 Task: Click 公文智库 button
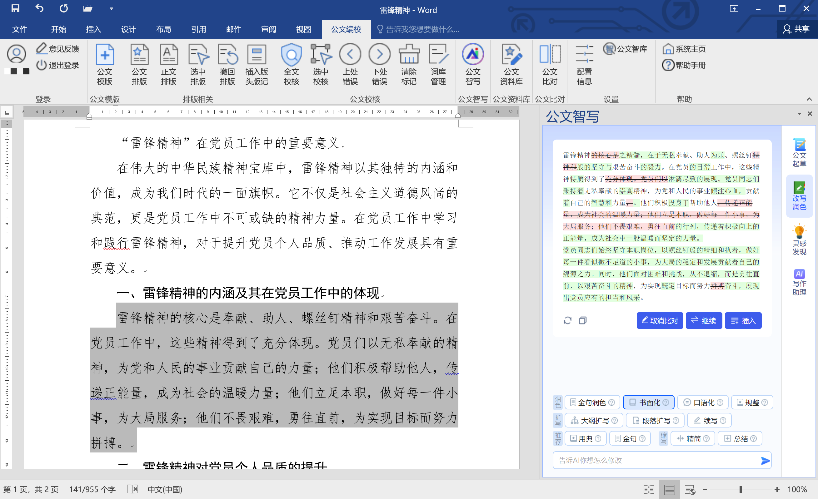625,49
